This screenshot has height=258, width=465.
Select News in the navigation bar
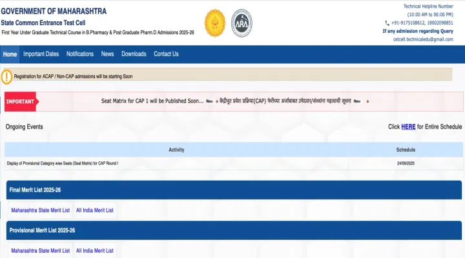(x=107, y=54)
